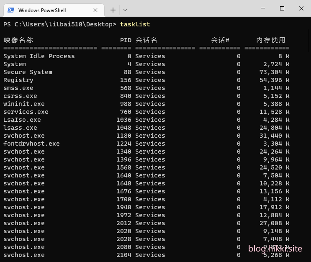Viewport: 311px width, 262px height.
Task: Click services.exe in the process list
Action: click(x=26, y=112)
